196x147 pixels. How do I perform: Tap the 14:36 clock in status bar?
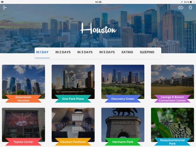(98, 2)
